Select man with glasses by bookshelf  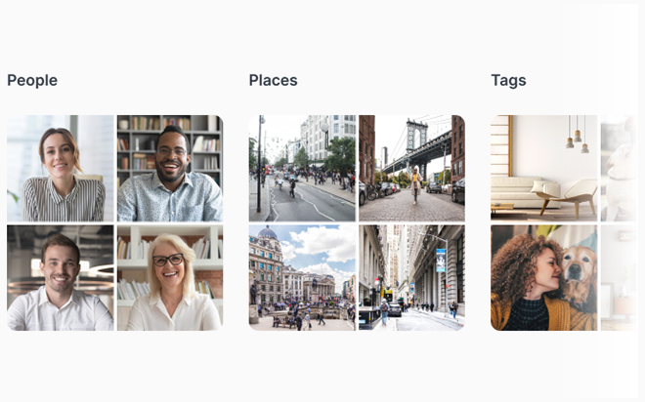(x=170, y=169)
